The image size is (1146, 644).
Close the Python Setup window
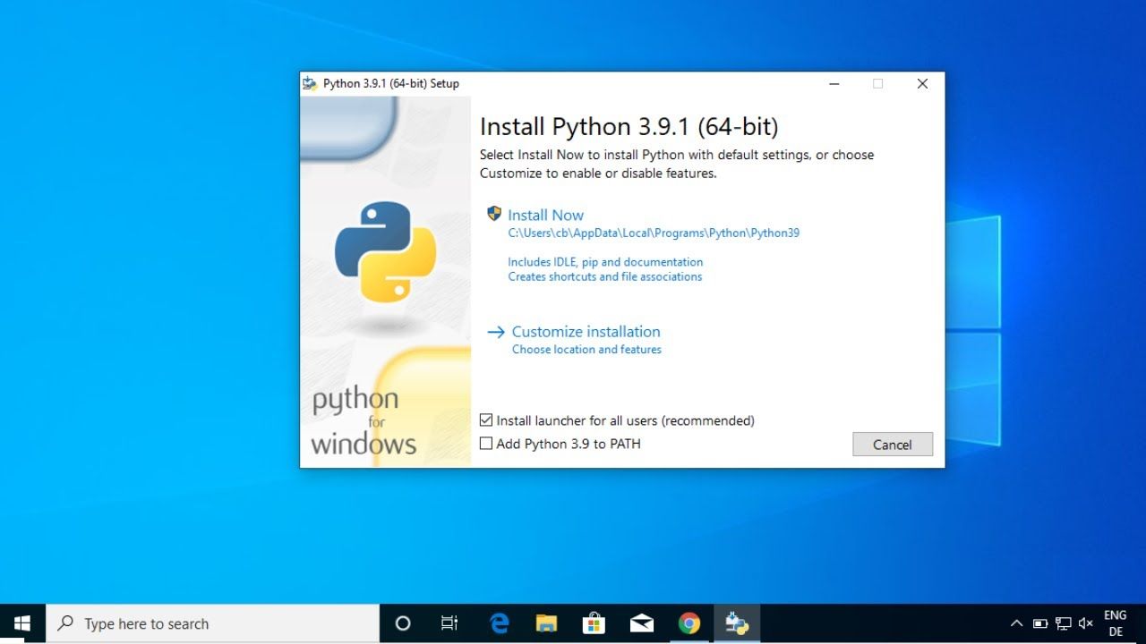(922, 84)
